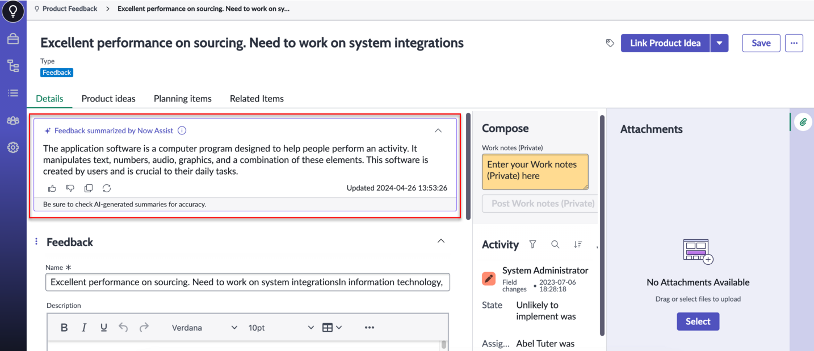814x351 pixels.
Task: Toggle bold formatting in Description editor
Action: click(64, 327)
